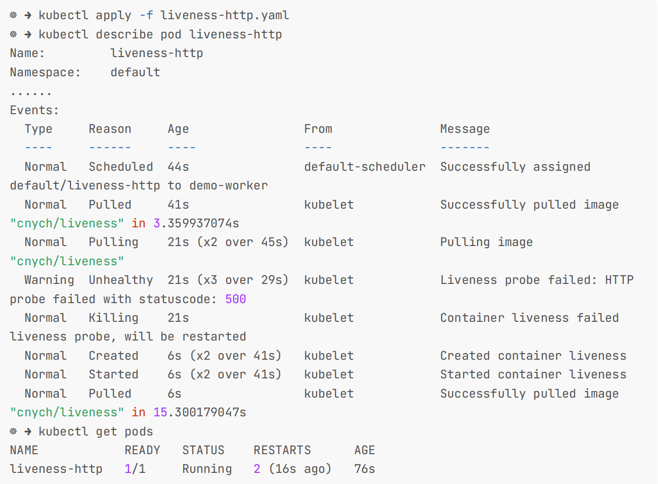The image size is (658, 484).
Task: Click the liveness-http.yaml filename
Action: tap(225, 15)
